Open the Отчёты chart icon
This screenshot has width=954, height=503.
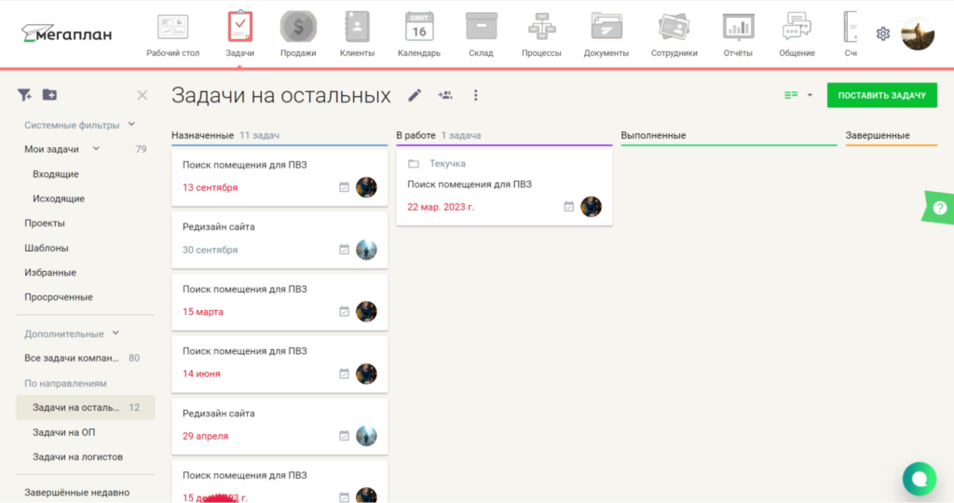pos(738,27)
